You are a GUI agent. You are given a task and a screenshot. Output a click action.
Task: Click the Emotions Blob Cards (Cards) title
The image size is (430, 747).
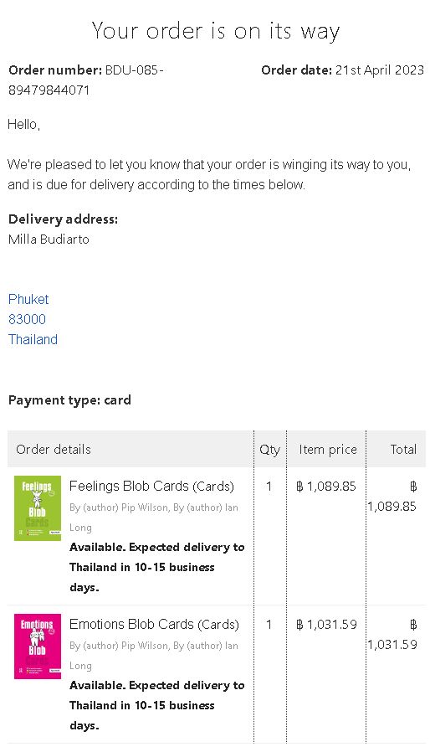(x=154, y=624)
